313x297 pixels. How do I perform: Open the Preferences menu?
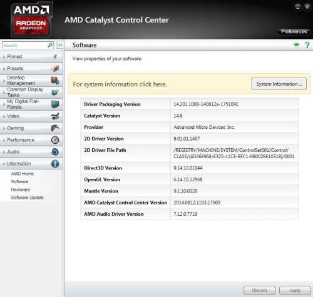tap(294, 32)
